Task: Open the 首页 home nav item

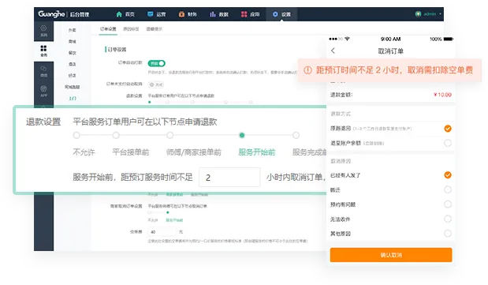Action: (125, 14)
